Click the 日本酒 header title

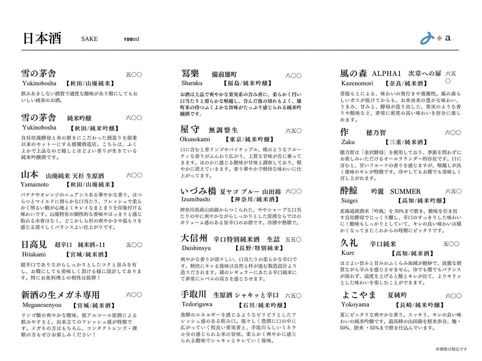click(42, 38)
